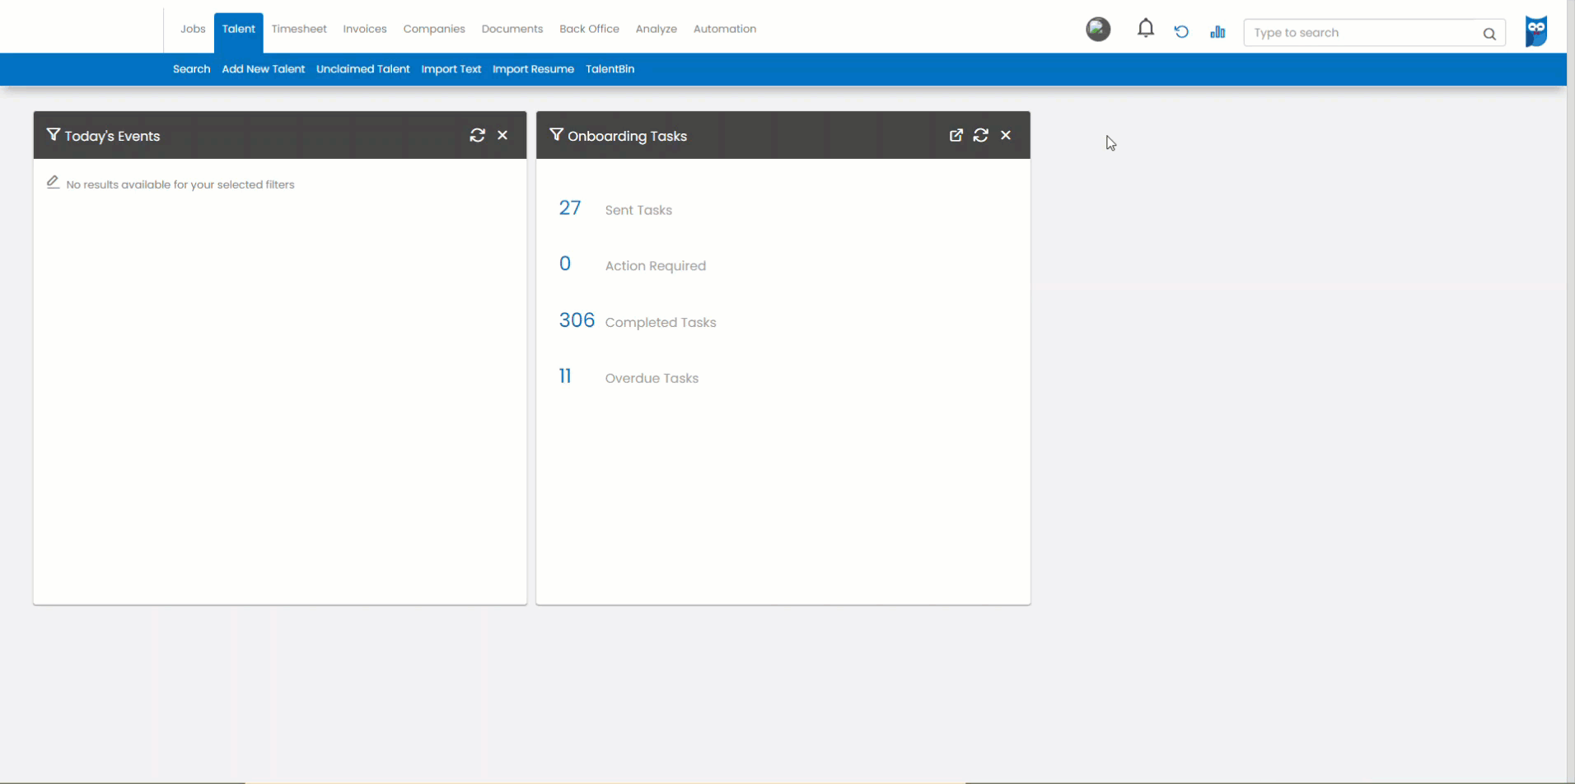1575x784 pixels.
Task: Click the Import Resume link
Action: [533, 69]
